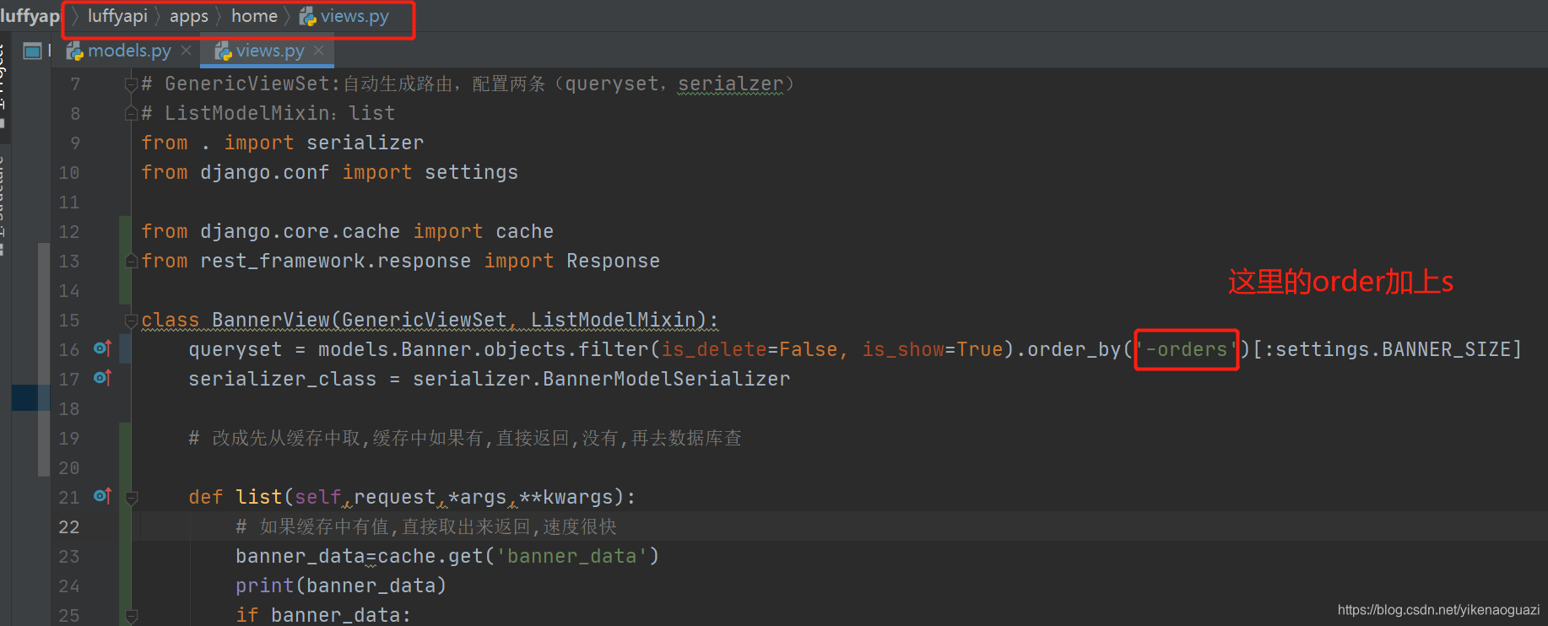Close the views.py tab
The width and height of the screenshot is (1548, 626).
(319, 51)
